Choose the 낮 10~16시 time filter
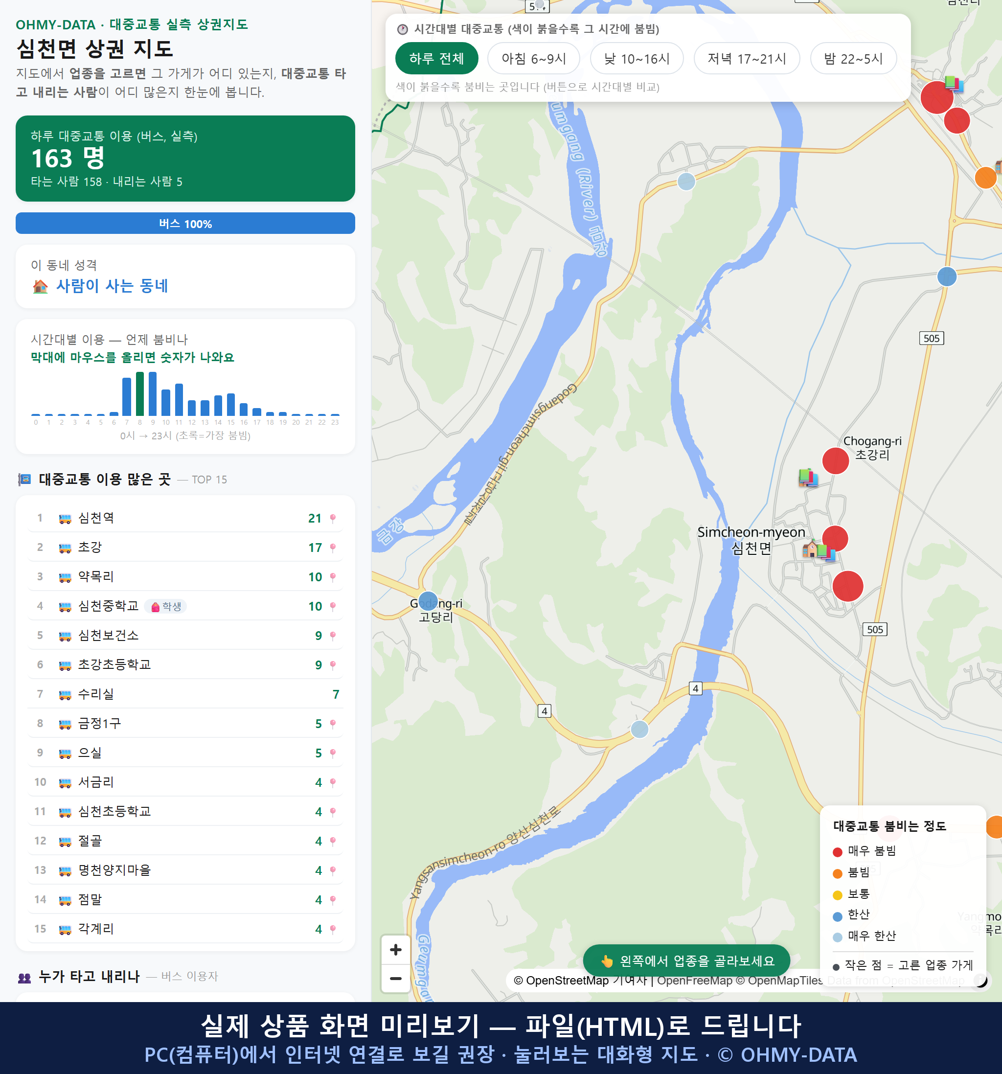Image resolution: width=1002 pixels, height=1074 pixels. coord(637,58)
